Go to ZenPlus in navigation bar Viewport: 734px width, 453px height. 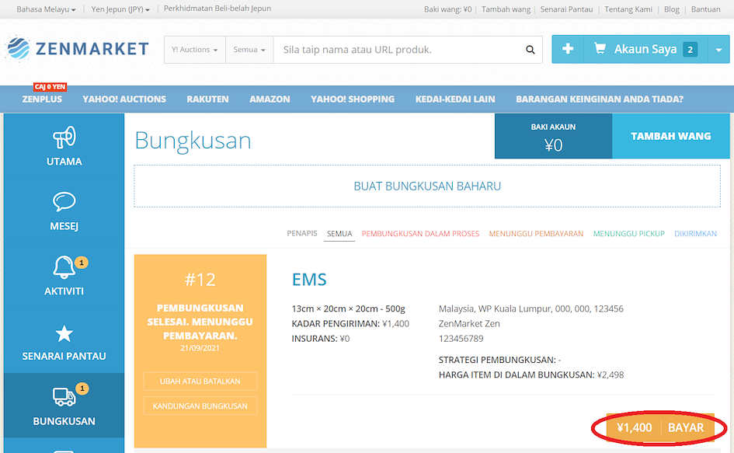click(42, 99)
